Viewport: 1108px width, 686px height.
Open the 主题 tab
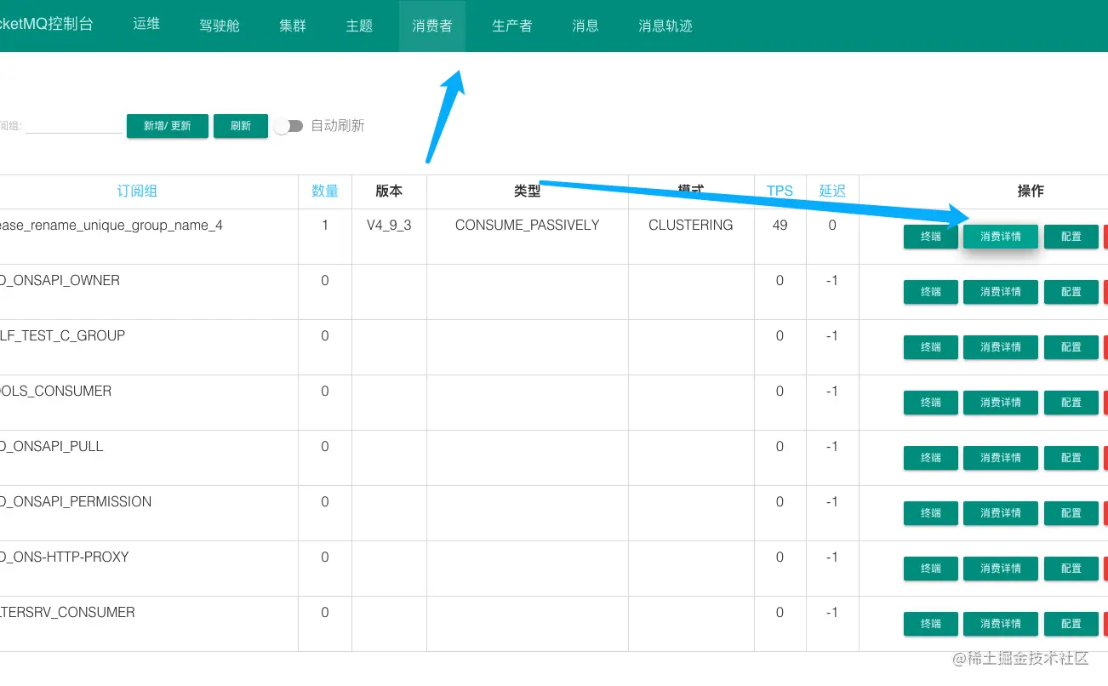(x=359, y=26)
